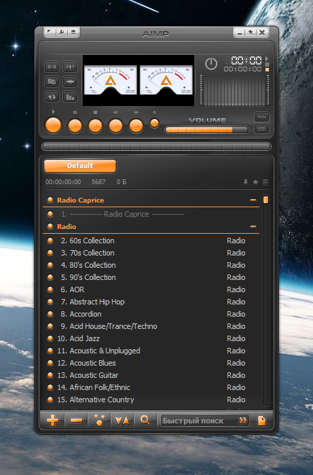Screen dimensions: 313x475
Task: Stop playback with the orange Stop button
Action: [x=95, y=126]
